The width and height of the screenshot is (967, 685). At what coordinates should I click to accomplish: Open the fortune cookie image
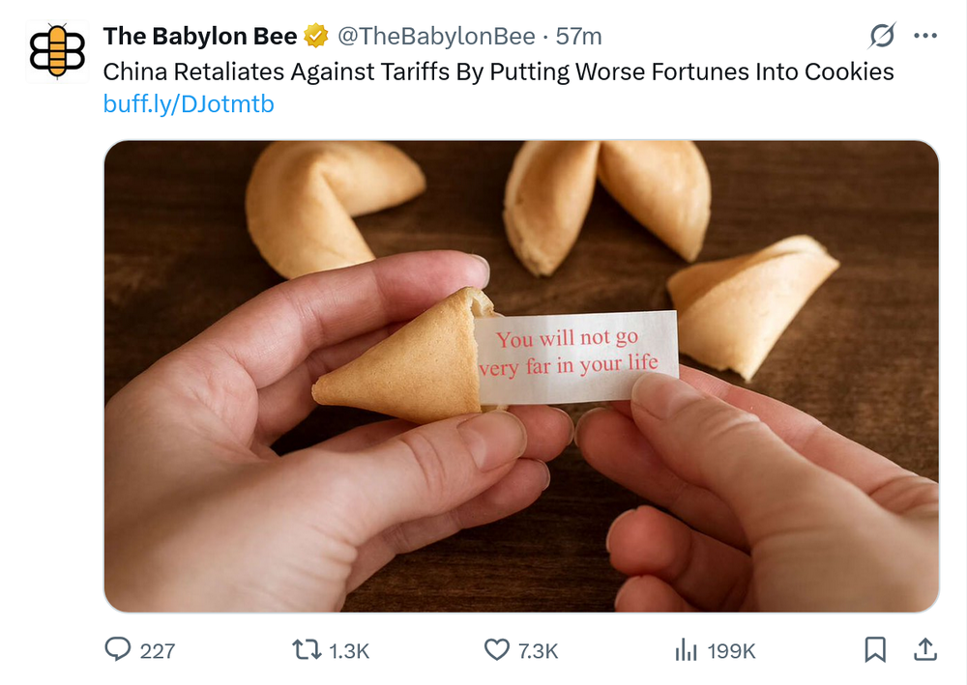pyautogui.click(x=521, y=376)
